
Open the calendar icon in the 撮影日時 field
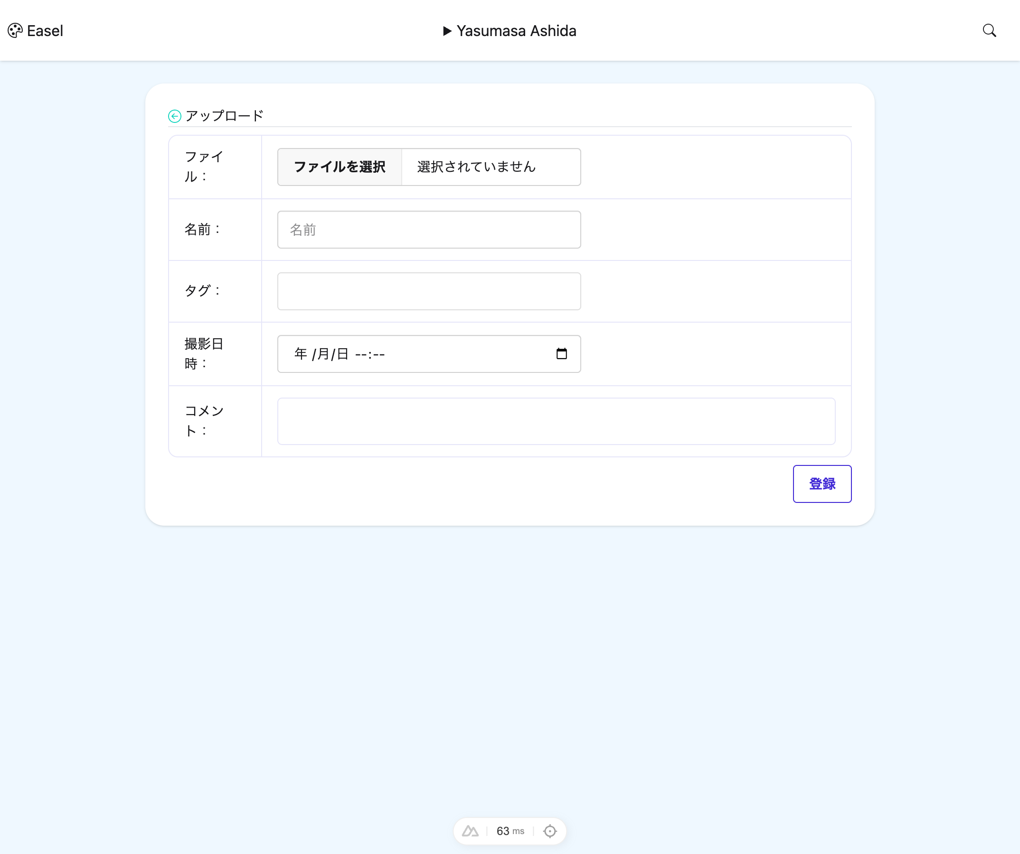tap(562, 354)
